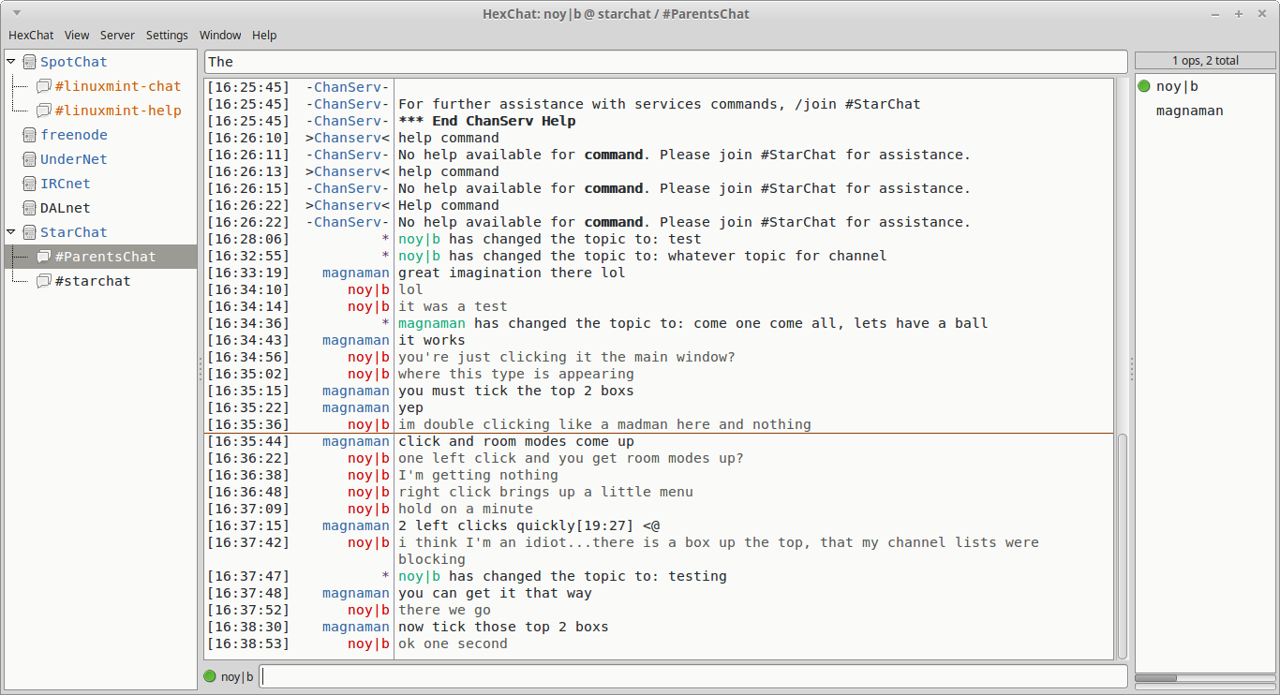
Task: Click the message 'hold on a minute'
Action: pos(466,509)
